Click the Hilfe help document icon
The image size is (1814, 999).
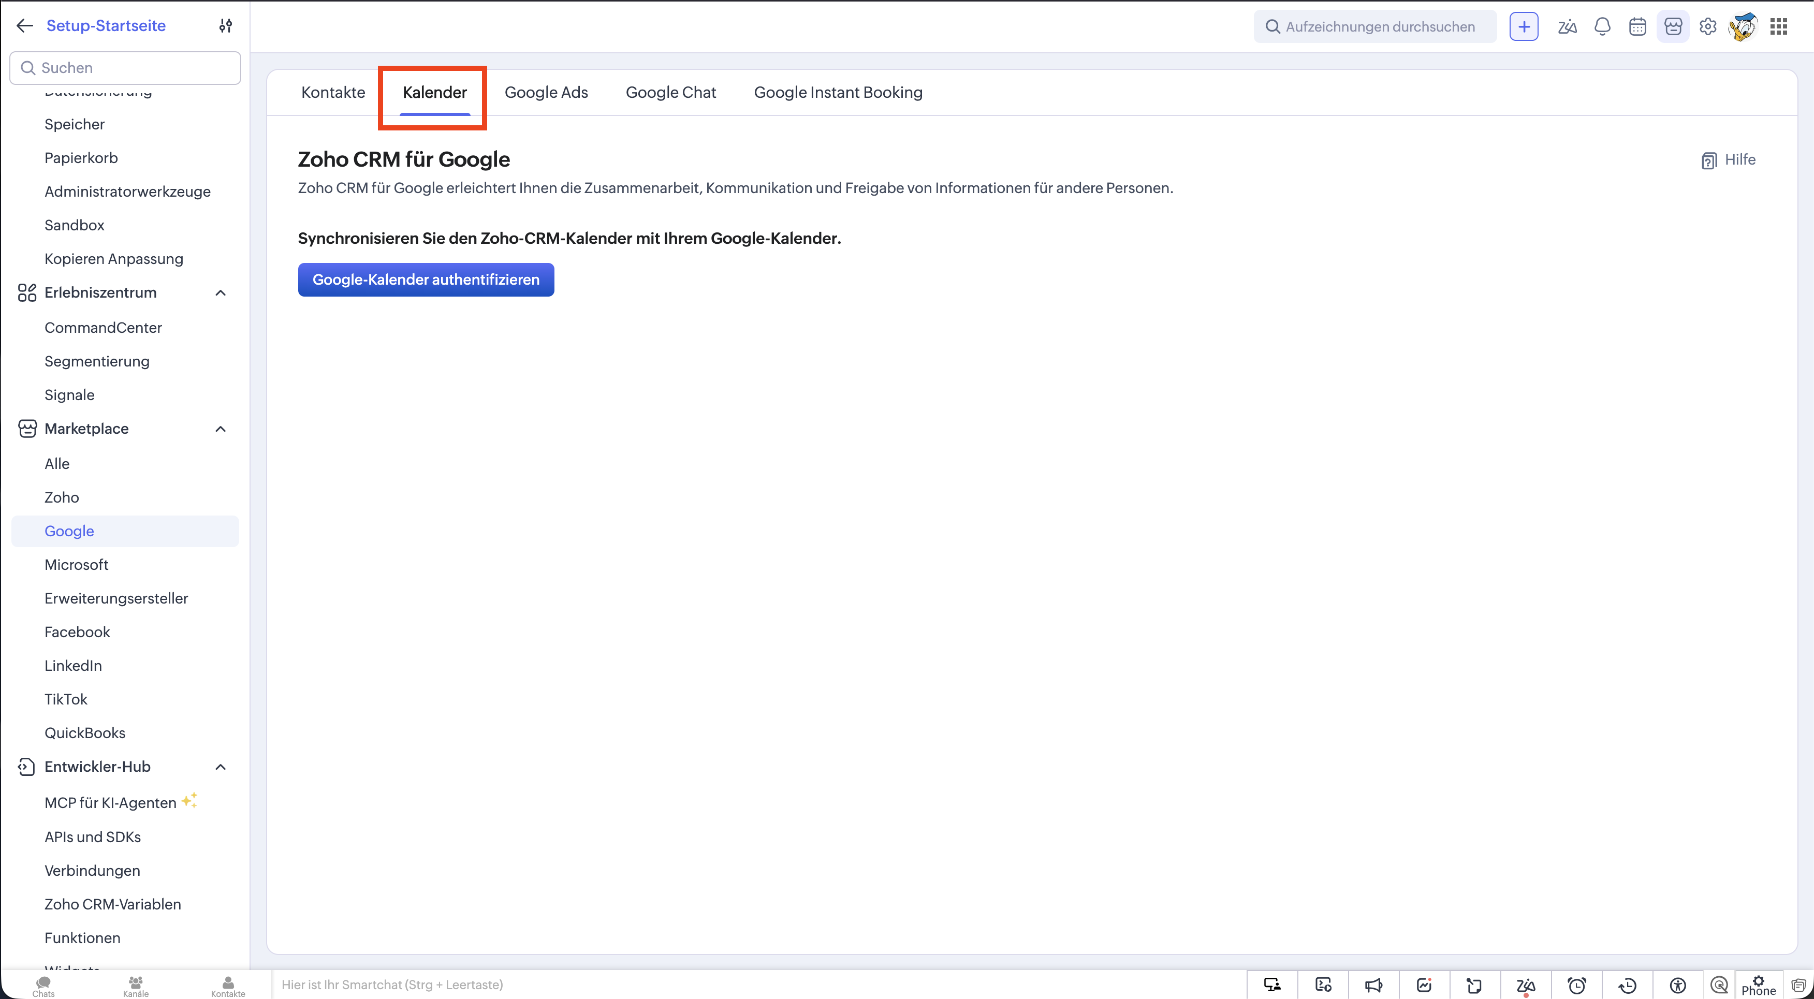(1708, 160)
